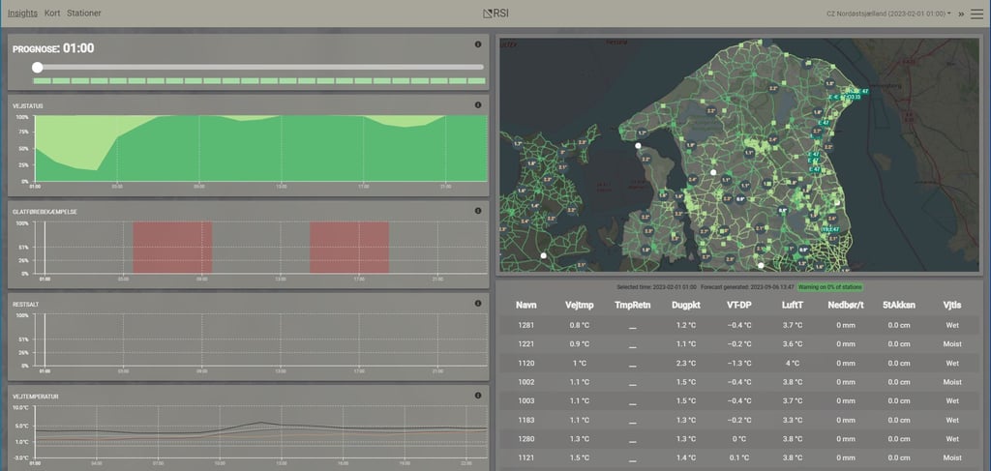Click the RESTSALT panel title
Image resolution: width=991 pixels, height=471 pixels.
pyautogui.click(x=26, y=305)
